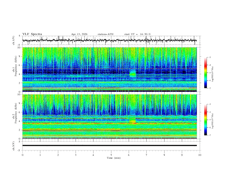Click the "5" voltage tick of ch.3 panel
Screen dimensions: 225x174
20,142
